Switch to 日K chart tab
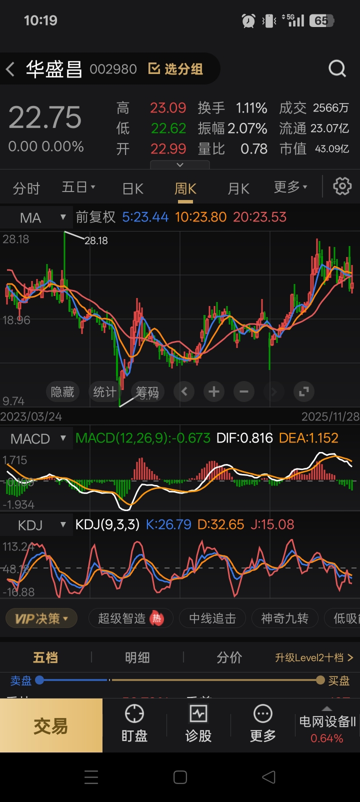The image size is (360, 802). [x=133, y=188]
